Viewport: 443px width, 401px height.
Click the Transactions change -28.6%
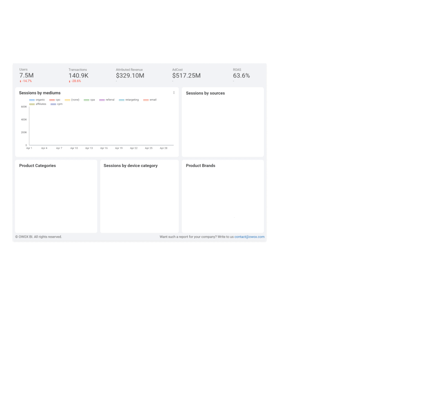pos(75,81)
